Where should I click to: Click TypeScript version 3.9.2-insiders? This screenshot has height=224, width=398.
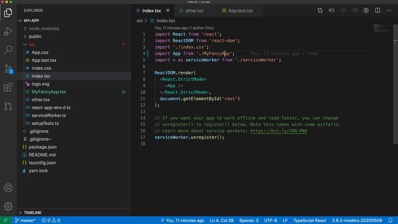[x=356, y=220]
